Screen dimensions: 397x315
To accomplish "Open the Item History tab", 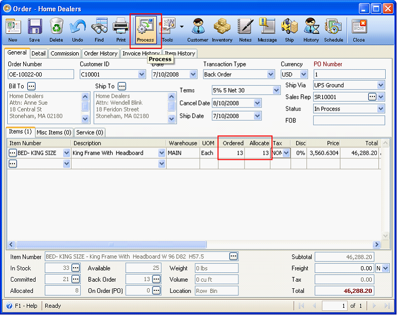I will pyautogui.click(x=180, y=53).
